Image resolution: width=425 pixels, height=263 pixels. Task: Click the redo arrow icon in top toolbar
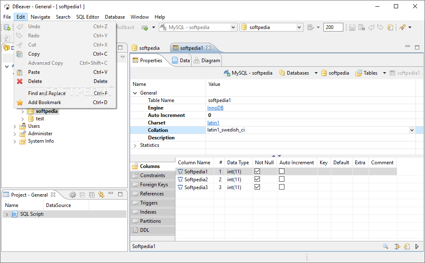[x=380, y=27]
